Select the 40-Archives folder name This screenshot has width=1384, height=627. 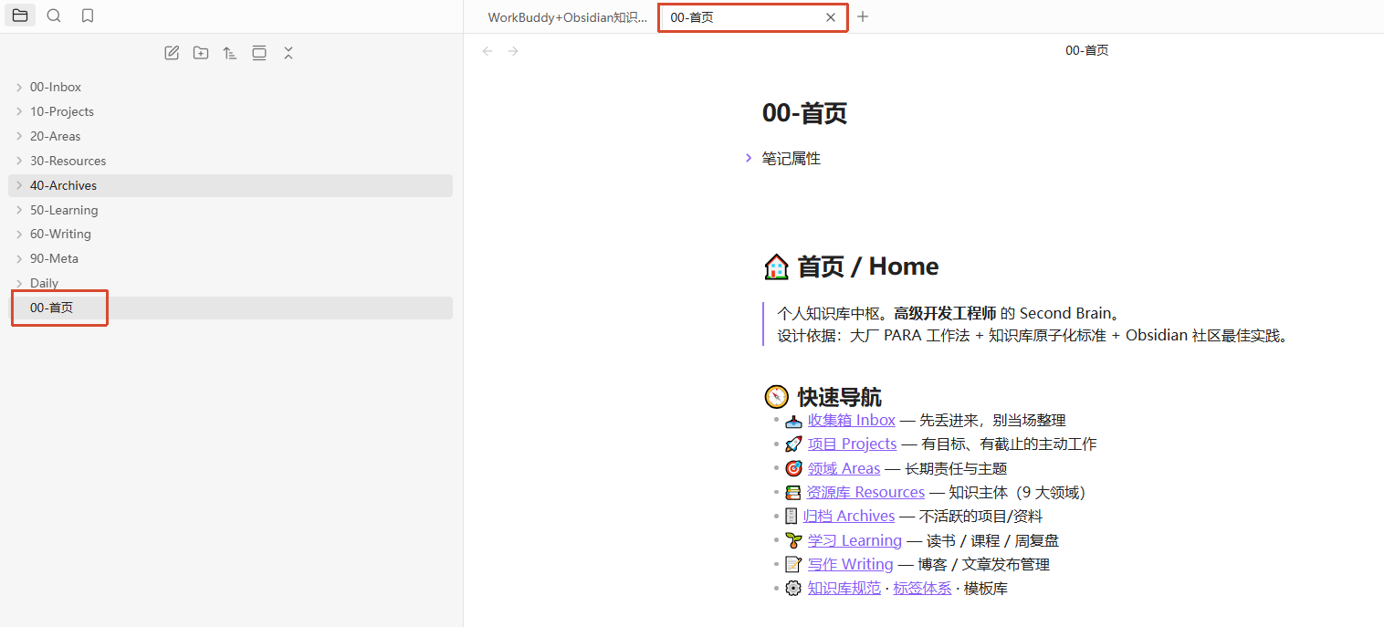point(63,185)
